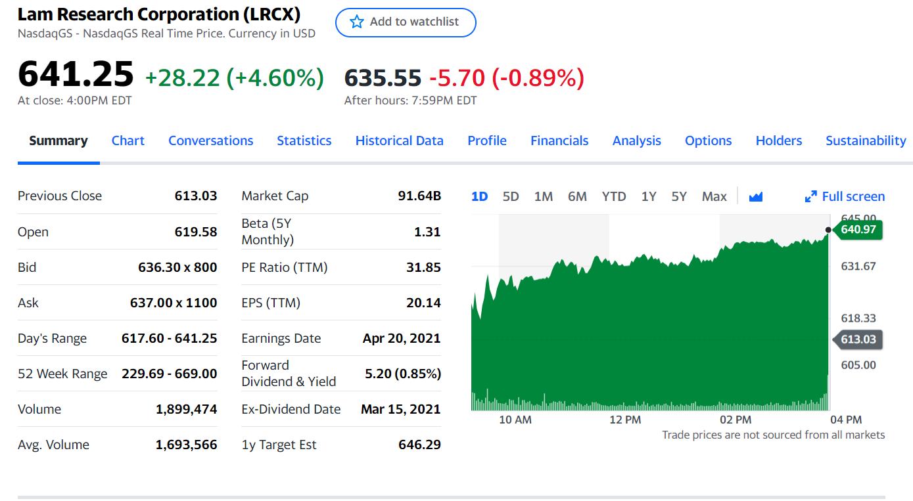Go to the Analysis tab
This screenshot has height=501, width=913.
click(637, 141)
